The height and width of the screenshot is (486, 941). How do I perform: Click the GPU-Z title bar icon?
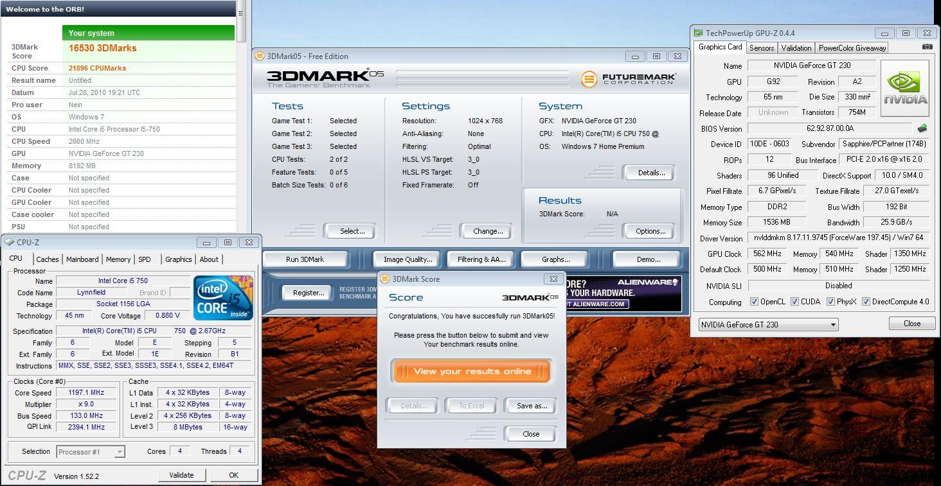pyautogui.click(x=698, y=33)
